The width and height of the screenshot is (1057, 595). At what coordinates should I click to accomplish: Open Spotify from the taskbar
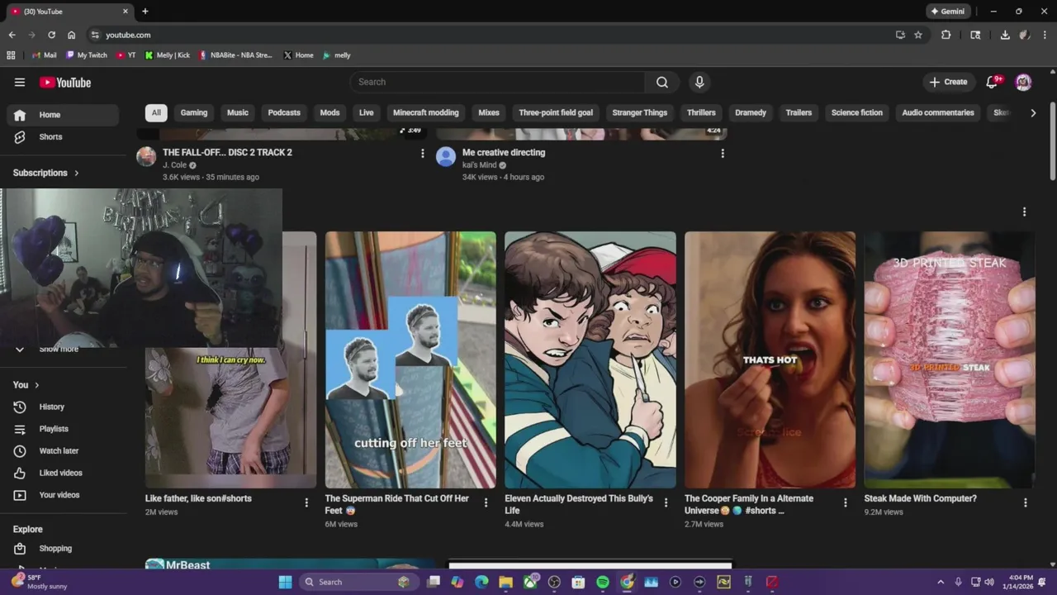pyautogui.click(x=603, y=582)
